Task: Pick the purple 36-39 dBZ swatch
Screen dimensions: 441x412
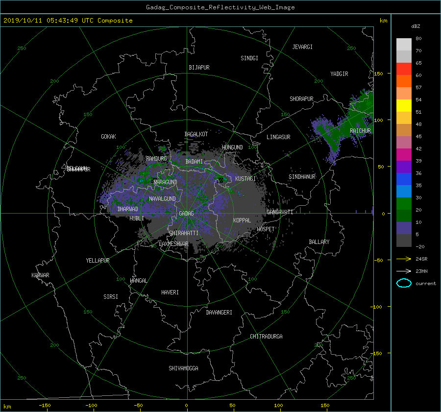Action: [x=404, y=167]
